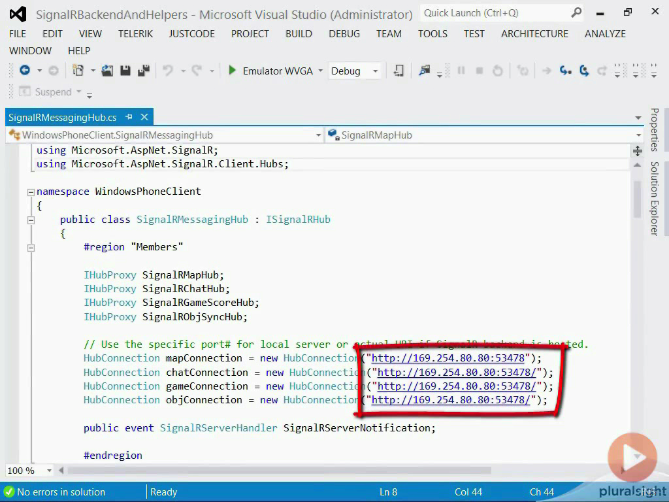The height and width of the screenshot is (502, 669).
Task: Select the SignalRMessagingHub.cs document tab
Action: click(62, 118)
